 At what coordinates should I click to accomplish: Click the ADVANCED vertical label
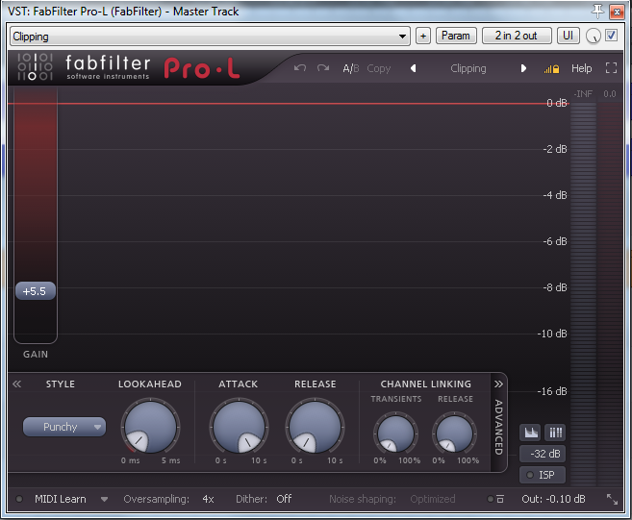click(x=499, y=427)
